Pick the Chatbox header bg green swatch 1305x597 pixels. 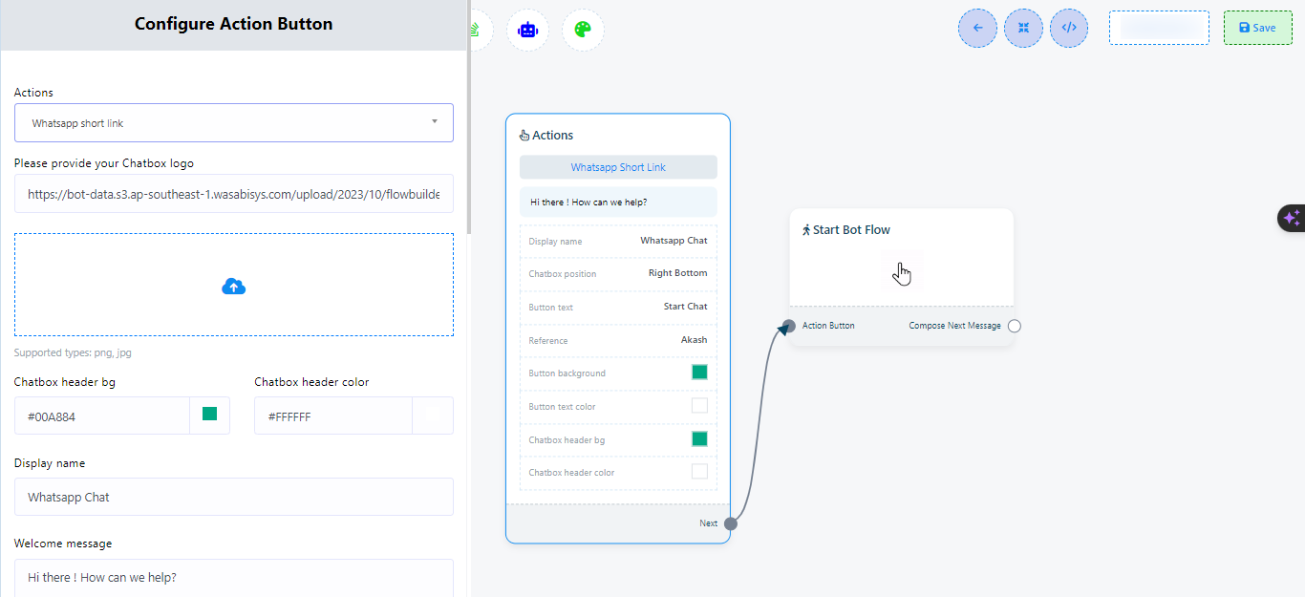click(210, 415)
